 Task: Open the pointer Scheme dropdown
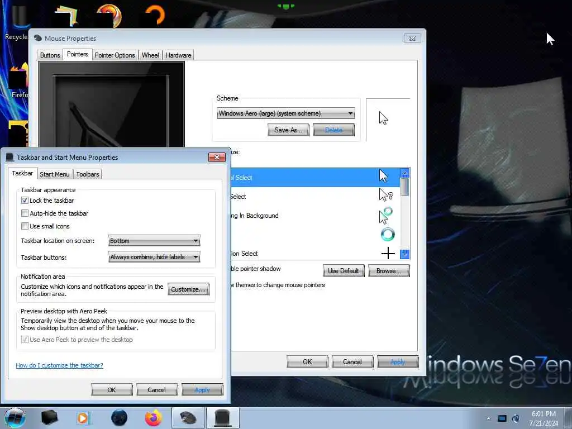coord(285,113)
